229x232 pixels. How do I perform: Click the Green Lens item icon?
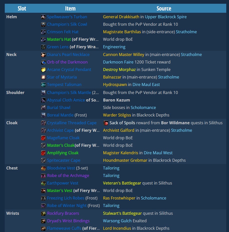click(x=43, y=47)
